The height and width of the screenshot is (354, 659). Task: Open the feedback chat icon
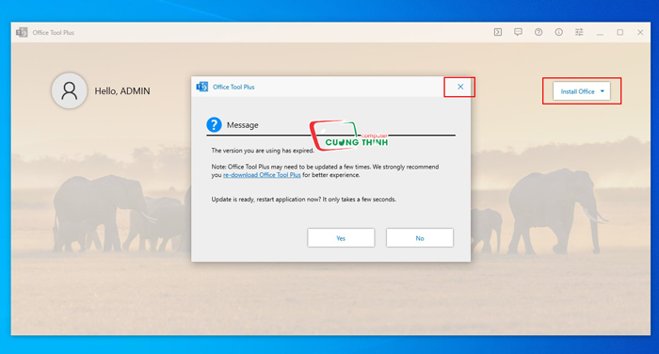coord(518,32)
